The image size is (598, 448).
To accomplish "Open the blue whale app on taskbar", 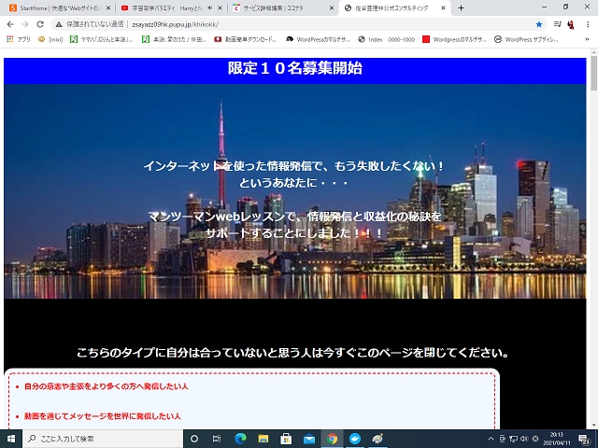I will [355, 439].
